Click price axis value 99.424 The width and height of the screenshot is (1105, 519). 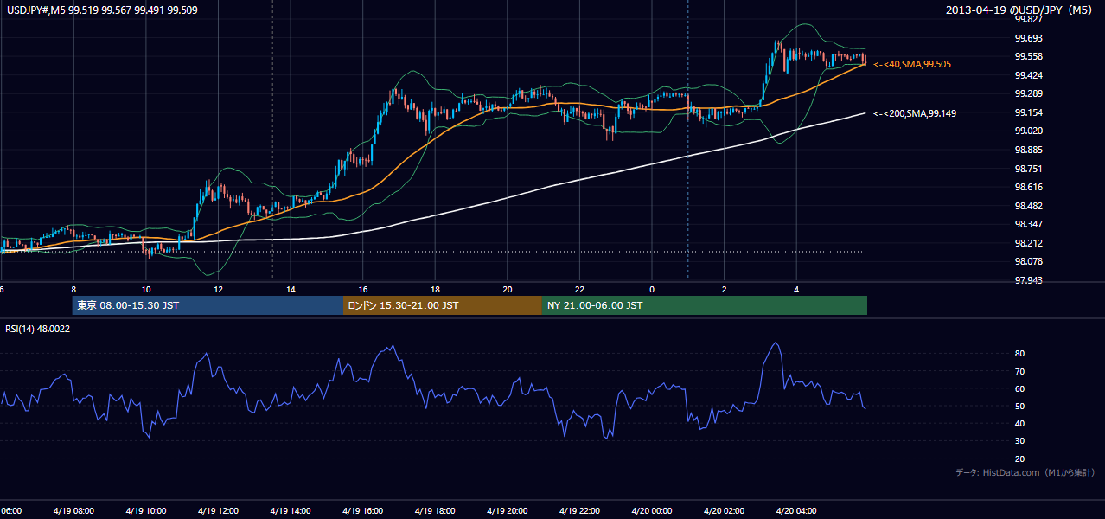click(x=1027, y=75)
